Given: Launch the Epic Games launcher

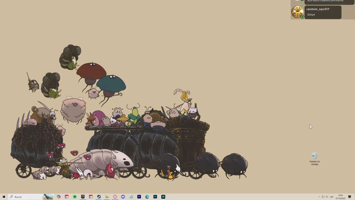Looking at the screenshot, I should coord(83,197).
